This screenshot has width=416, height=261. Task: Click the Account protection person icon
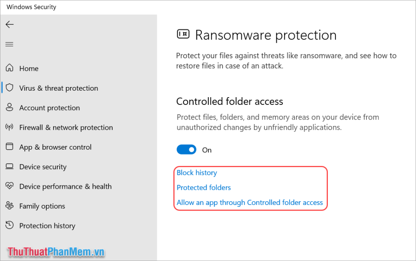point(9,107)
